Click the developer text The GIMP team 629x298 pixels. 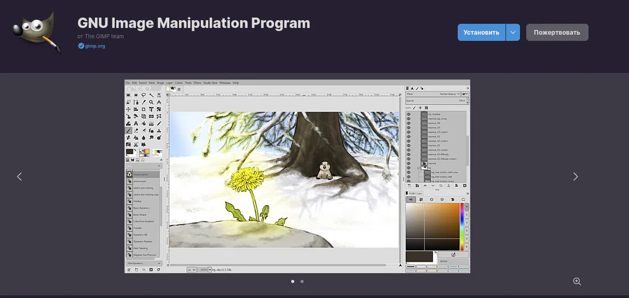[x=104, y=36]
